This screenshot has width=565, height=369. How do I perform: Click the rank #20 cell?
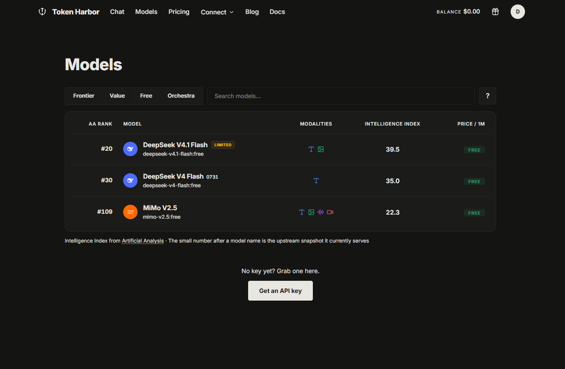107,148
